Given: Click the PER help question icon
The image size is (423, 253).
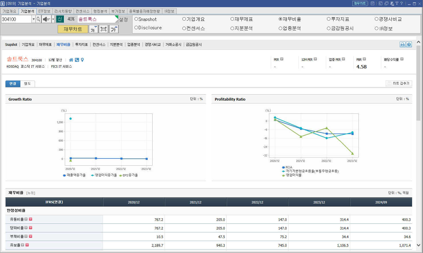Looking at the screenshot, I should [282, 59].
